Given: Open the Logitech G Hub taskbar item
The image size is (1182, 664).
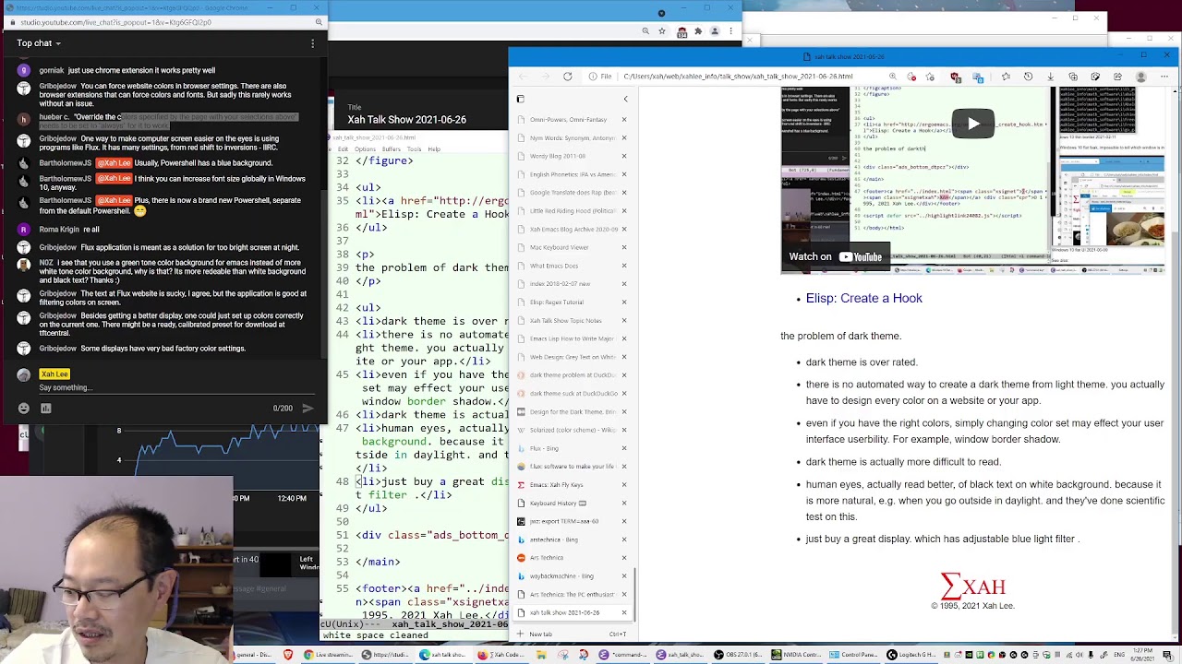Looking at the screenshot, I should coord(911,655).
